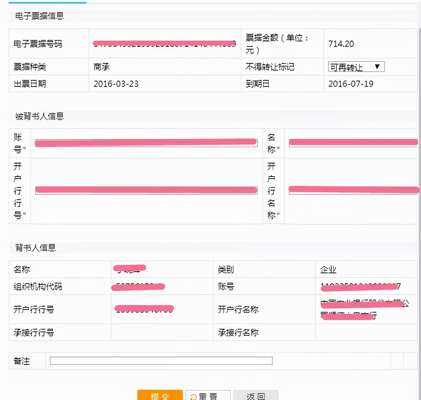The image size is (421, 400).
Task: Click the 被背书人 账号 input field
Action: (146, 142)
